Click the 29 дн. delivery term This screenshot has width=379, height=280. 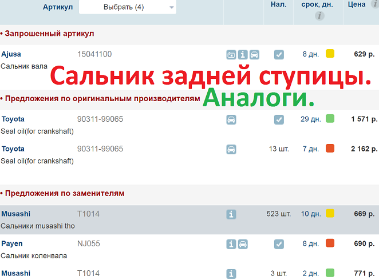pyautogui.click(x=311, y=119)
